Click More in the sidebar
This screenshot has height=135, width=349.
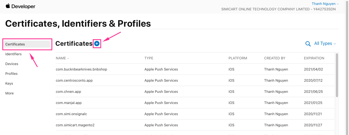coord(10,93)
